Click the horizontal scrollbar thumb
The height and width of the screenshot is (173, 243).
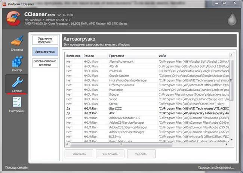[x=121, y=145]
